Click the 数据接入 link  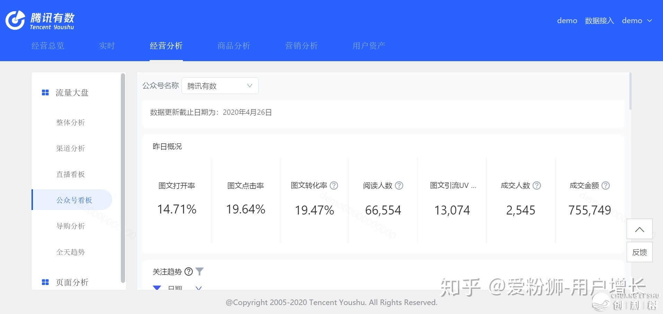[x=599, y=21]
